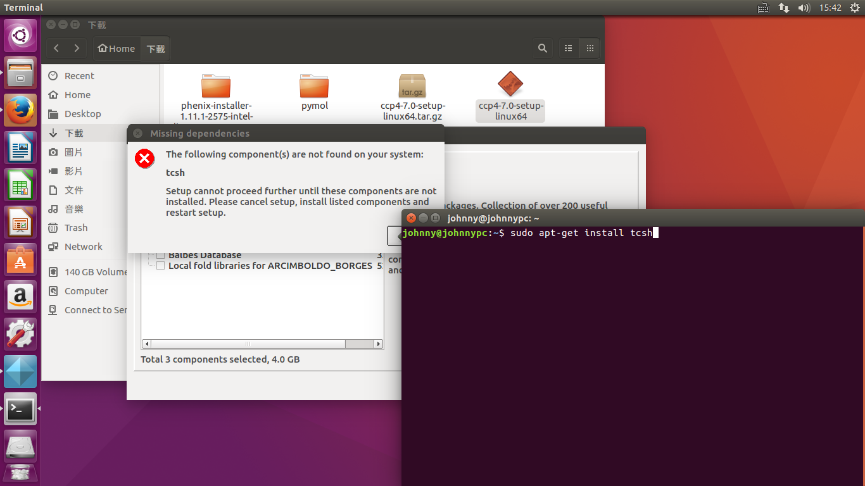This screenshot has height=486, width=865.
Task: Open LibreOffice Calc from the launcher
Action: [x=20, y=185]
